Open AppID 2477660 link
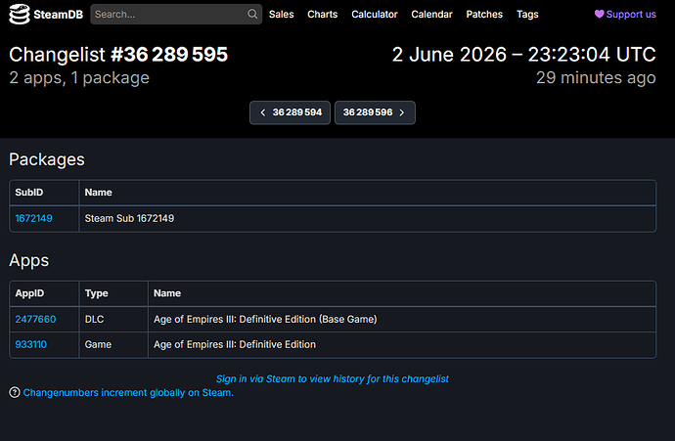The height and width of the screenshot is (441, 675). point(35,319)
